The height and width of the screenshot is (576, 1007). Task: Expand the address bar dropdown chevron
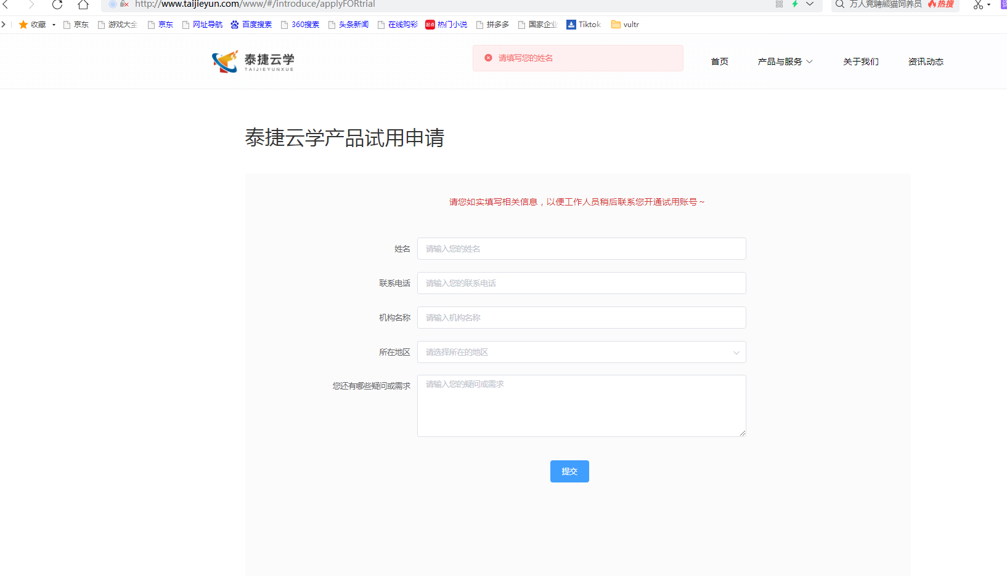[810, 4]
